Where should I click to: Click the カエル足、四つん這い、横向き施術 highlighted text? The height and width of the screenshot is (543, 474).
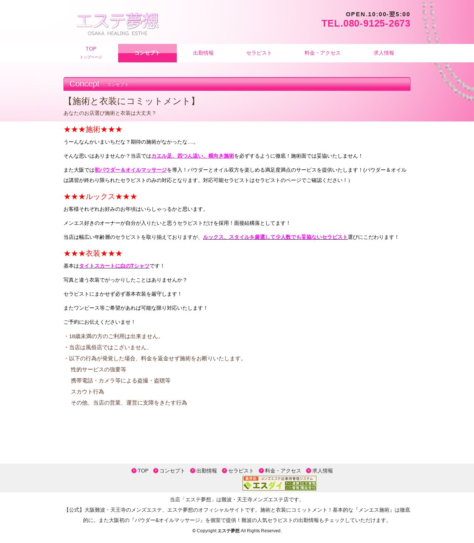pos(193,156)
